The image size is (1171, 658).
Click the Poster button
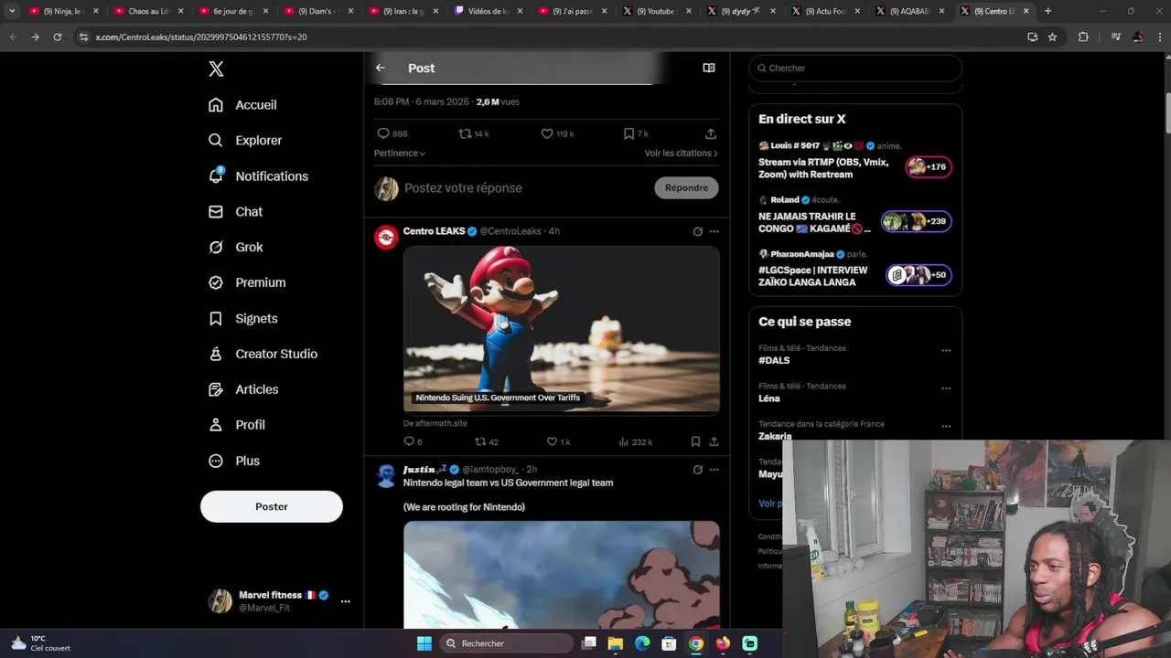tap(272, 506)
